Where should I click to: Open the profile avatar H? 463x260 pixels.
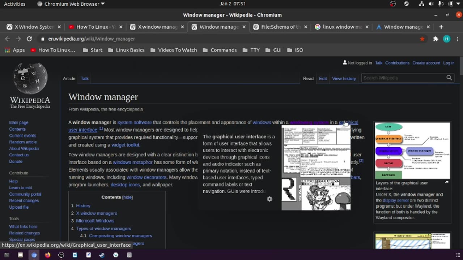point(447,39)
